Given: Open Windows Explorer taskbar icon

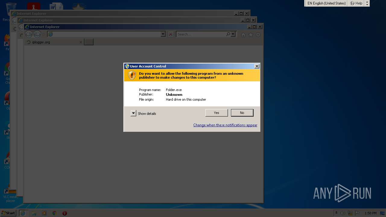Looking at the screenshot, I should 34,213.
